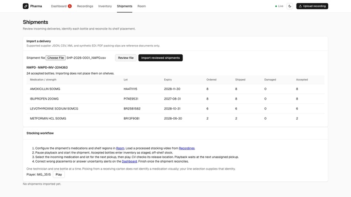
Task: Click Import reviewed shipments button
Action: tap(161, 58)
